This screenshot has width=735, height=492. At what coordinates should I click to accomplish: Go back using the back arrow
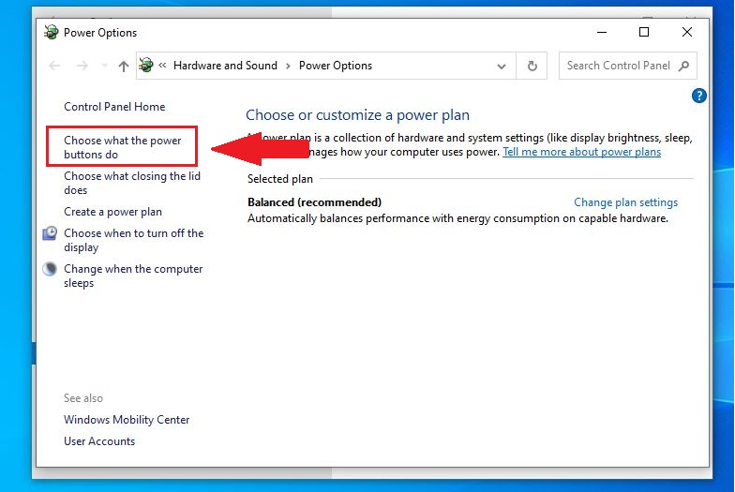pos(54,66)
